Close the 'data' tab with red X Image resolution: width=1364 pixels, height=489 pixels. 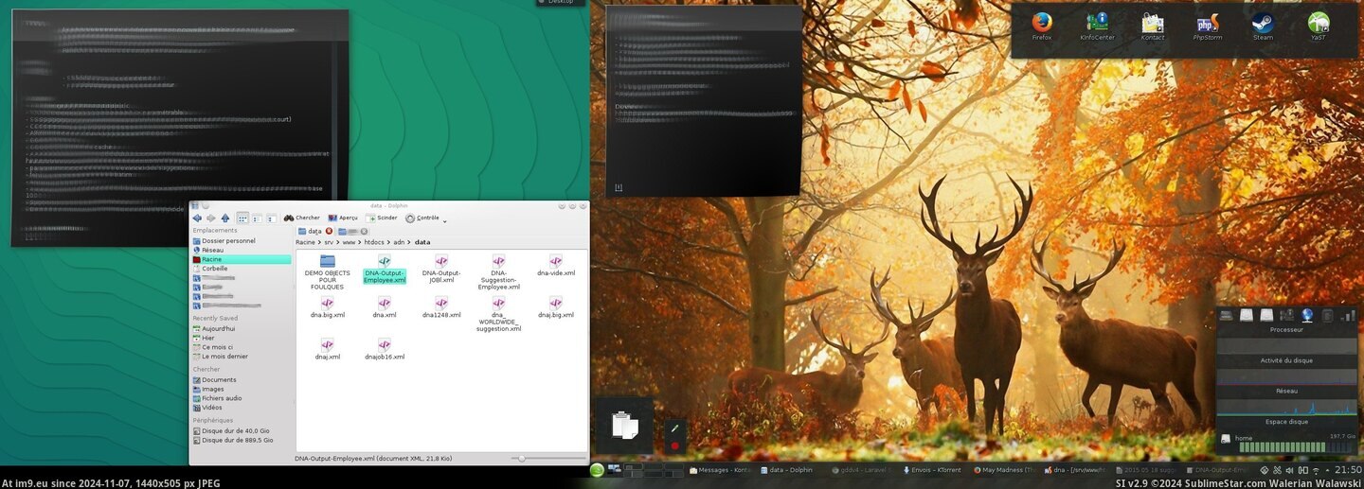point(329,231)
